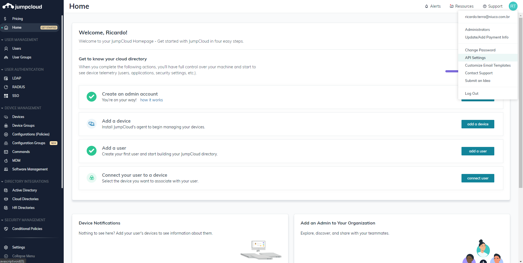Click the Connect user to device step icon
The width and height of the screenshot is (523, 263).
tap(92, 178)
